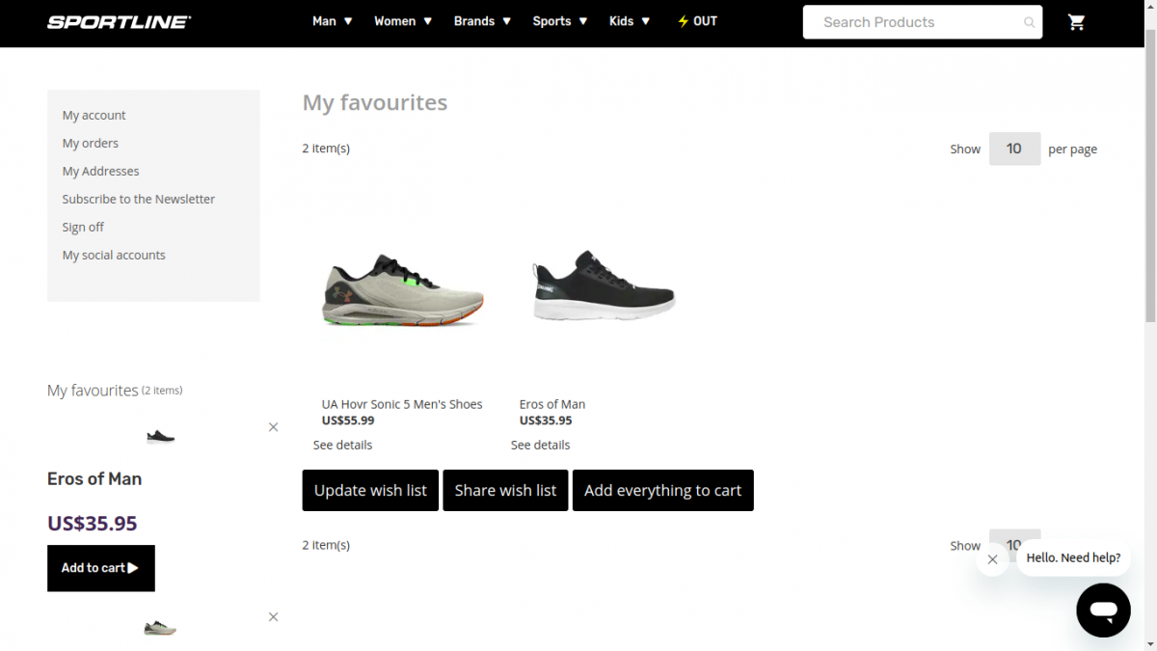Change bottom 'Show 10 per page' selector
The width and height of the screenshot is (1157, 651).
tap(1014, 545)
